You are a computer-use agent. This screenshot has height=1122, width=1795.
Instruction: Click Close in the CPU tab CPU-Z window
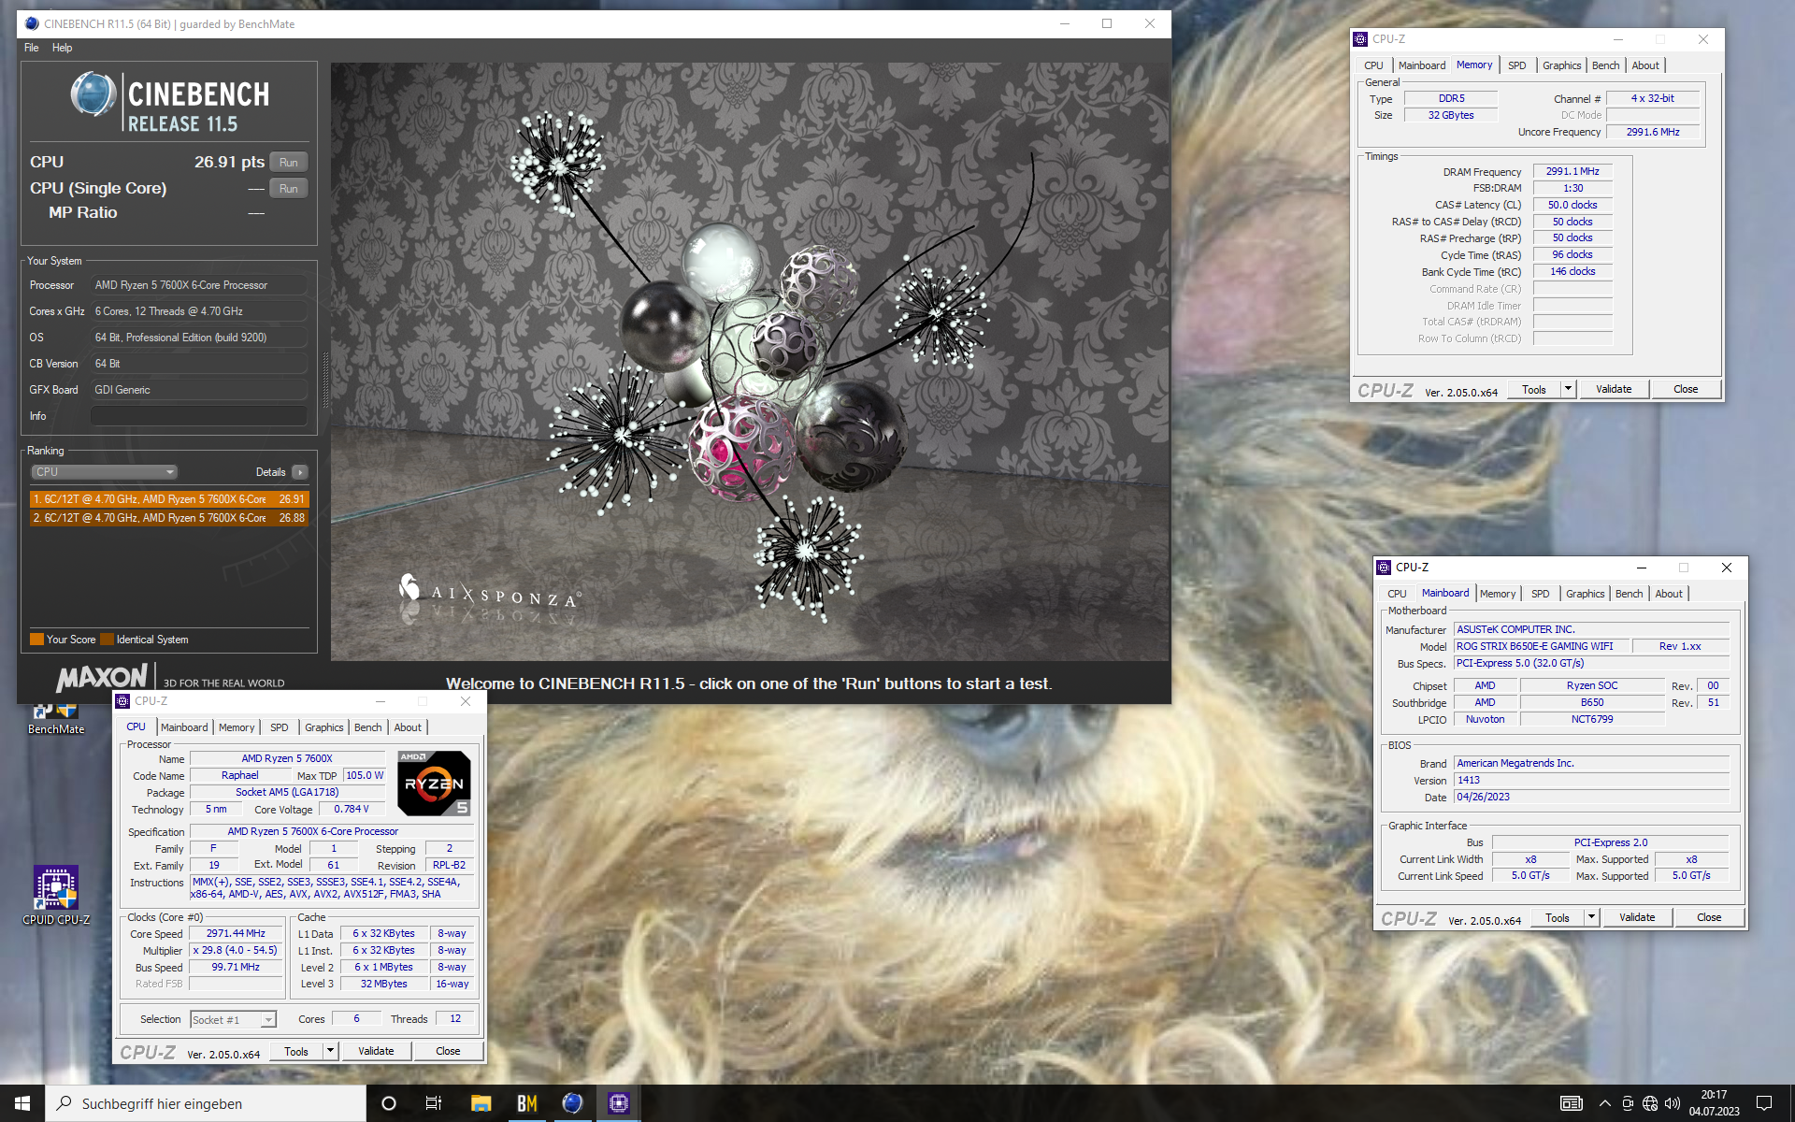(x=448, y=1051)
